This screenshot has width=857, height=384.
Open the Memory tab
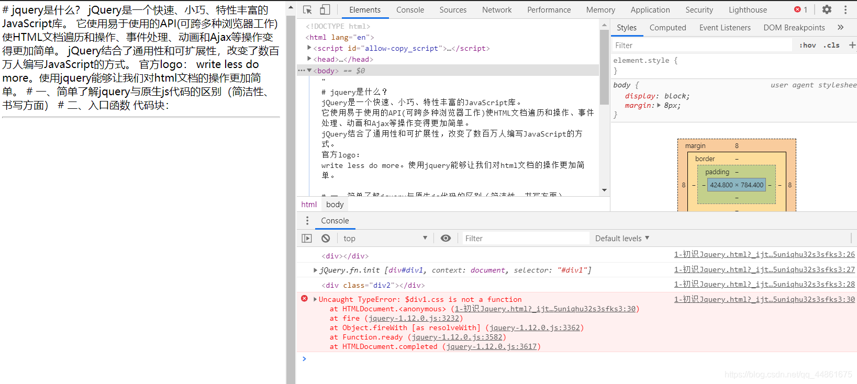coord(600,10)
